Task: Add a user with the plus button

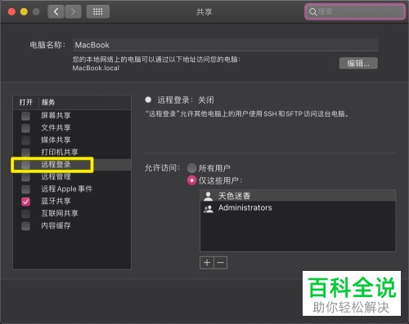Action: [x=207, y=263]
